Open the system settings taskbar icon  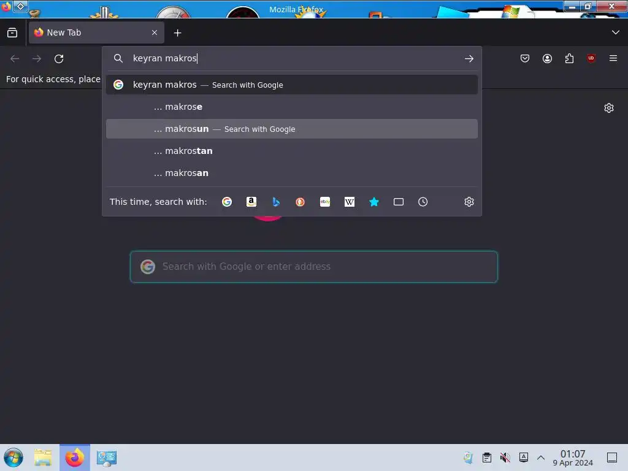107,458
